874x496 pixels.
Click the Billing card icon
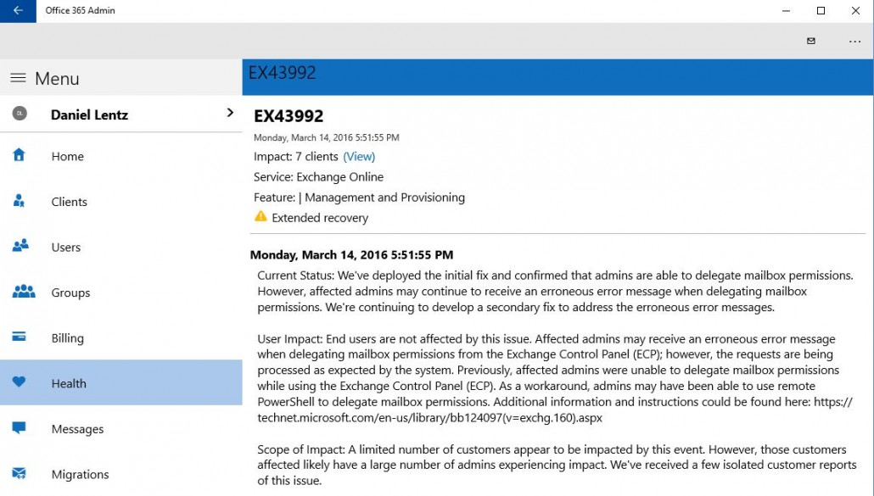[19, 337]
